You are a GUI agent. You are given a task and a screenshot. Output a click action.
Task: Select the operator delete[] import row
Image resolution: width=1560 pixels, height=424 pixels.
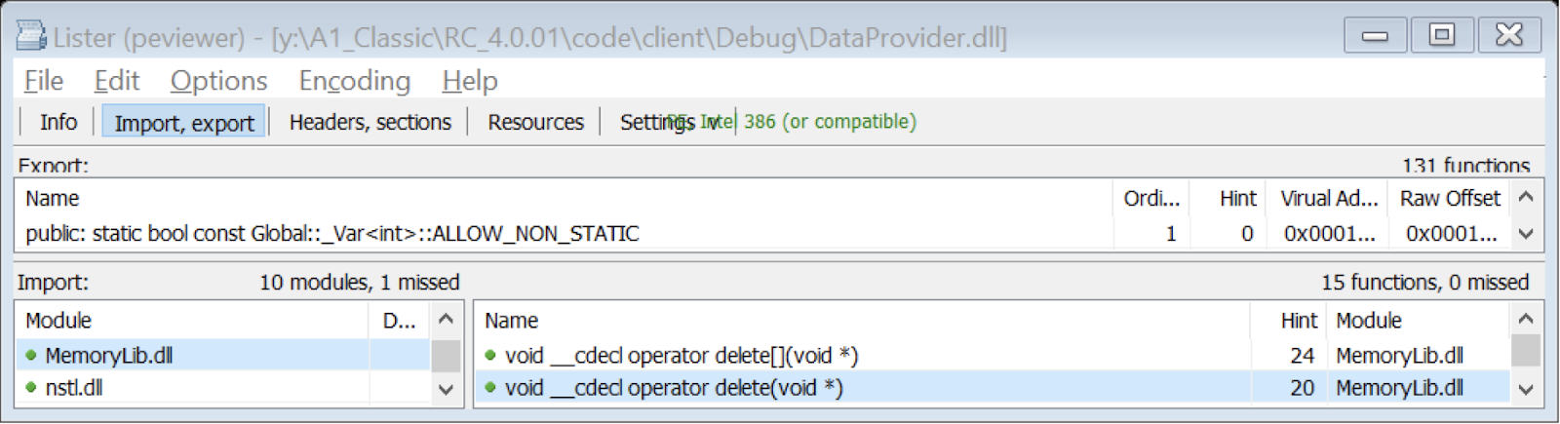(681, 356)
